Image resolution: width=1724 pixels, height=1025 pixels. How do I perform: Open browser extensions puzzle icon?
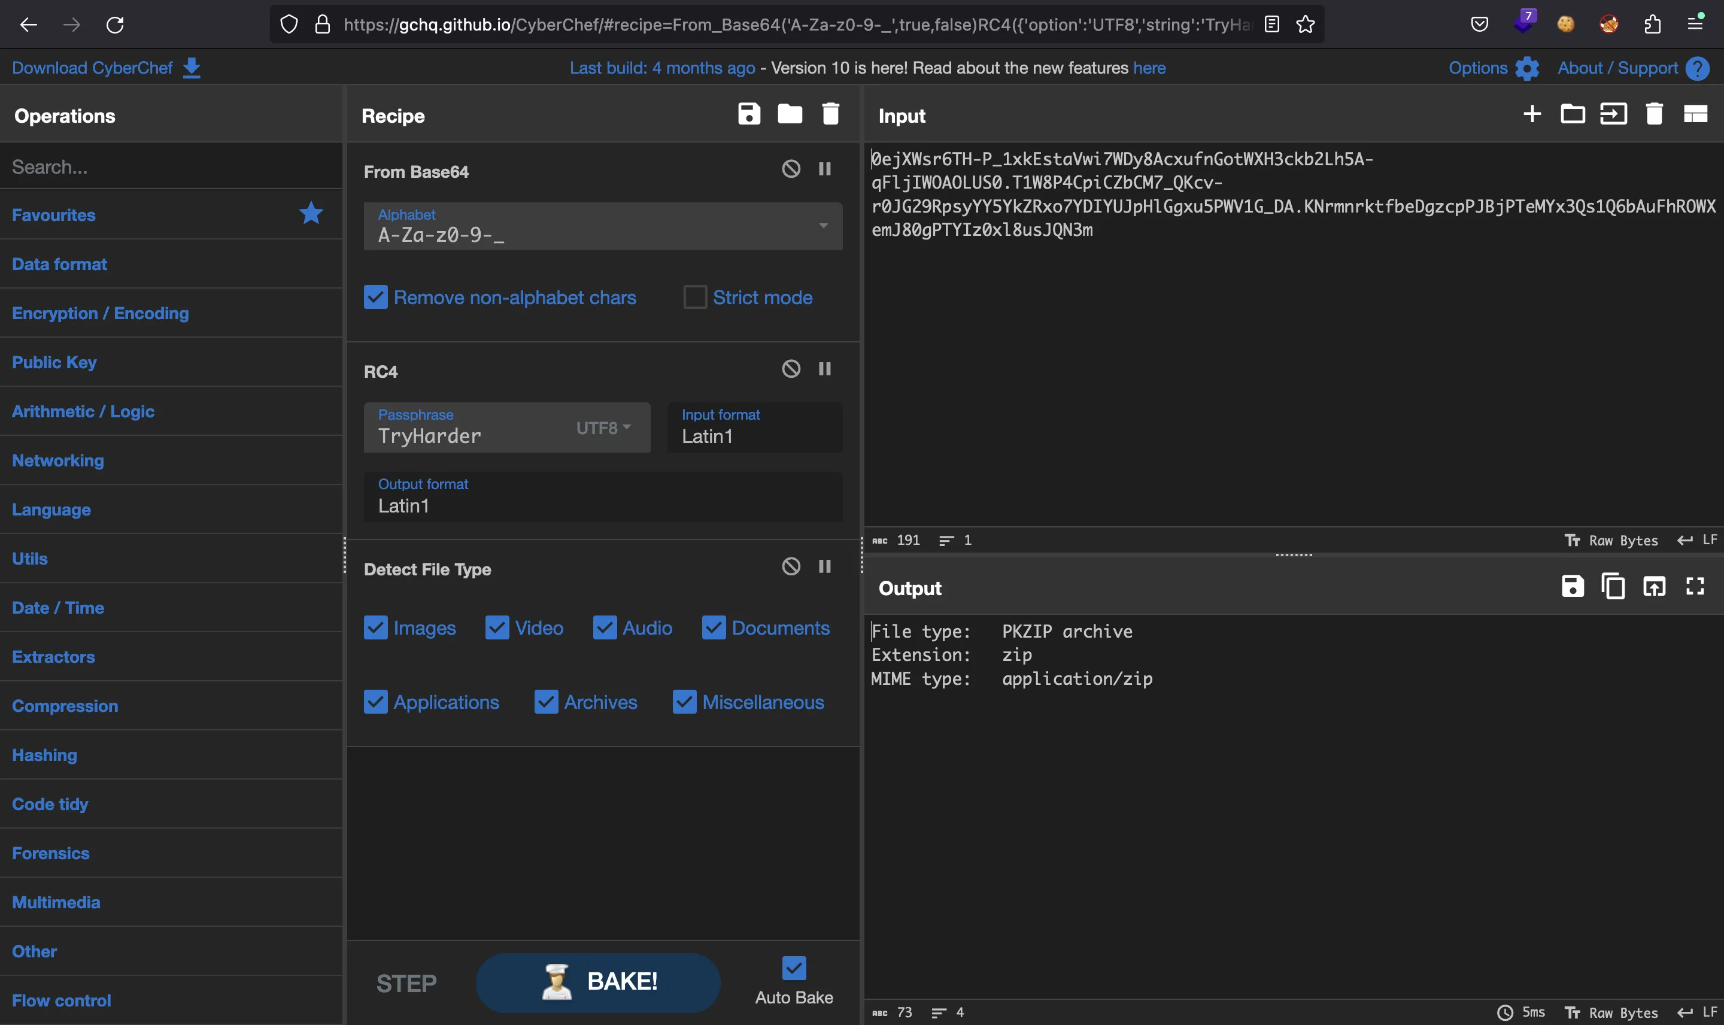(1652, 25)
